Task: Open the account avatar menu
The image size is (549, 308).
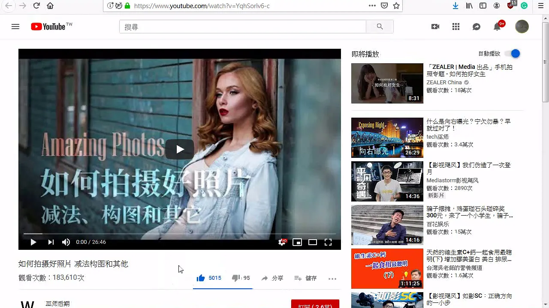Action: point(522,27)
